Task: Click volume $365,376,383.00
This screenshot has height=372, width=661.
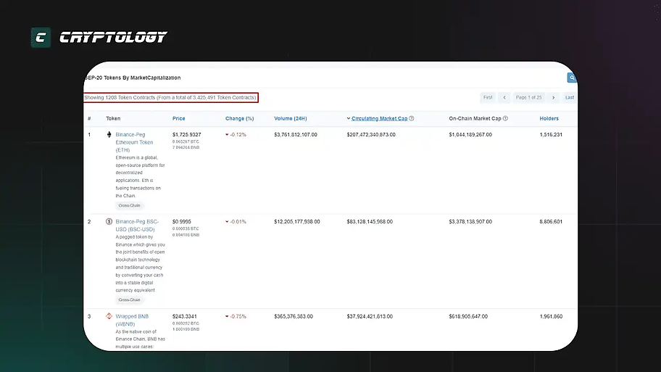Action: tap(294, 316)
